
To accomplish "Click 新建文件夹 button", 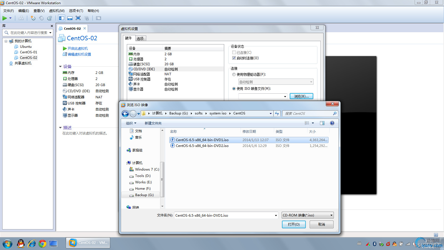I will pyautogui.click(x=153, y=123).
